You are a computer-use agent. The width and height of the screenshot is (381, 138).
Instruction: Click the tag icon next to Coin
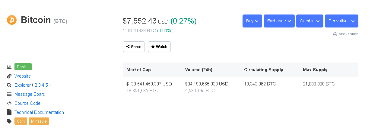tap(9, 121)
